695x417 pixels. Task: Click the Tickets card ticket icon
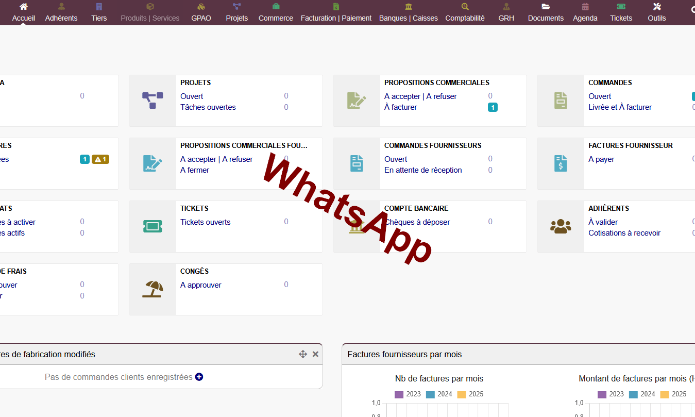(x=152, y=226)
